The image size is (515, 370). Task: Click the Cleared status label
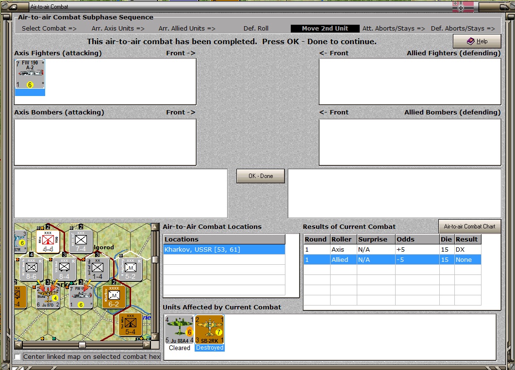point(179,348)
